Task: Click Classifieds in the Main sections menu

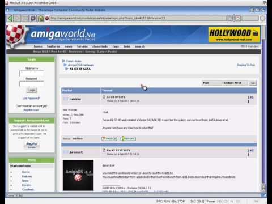Action: [x=28, y=190]
